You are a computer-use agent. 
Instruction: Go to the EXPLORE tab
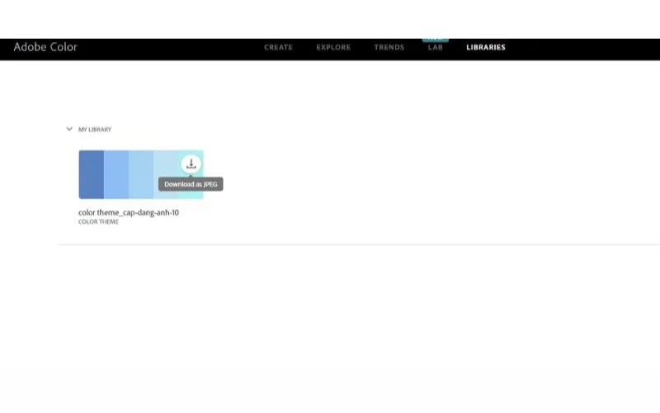[333, 48]
